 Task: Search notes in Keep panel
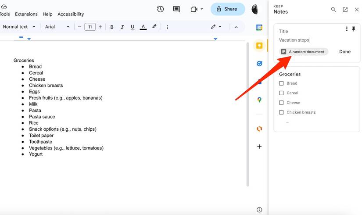(x=333, y=10)
